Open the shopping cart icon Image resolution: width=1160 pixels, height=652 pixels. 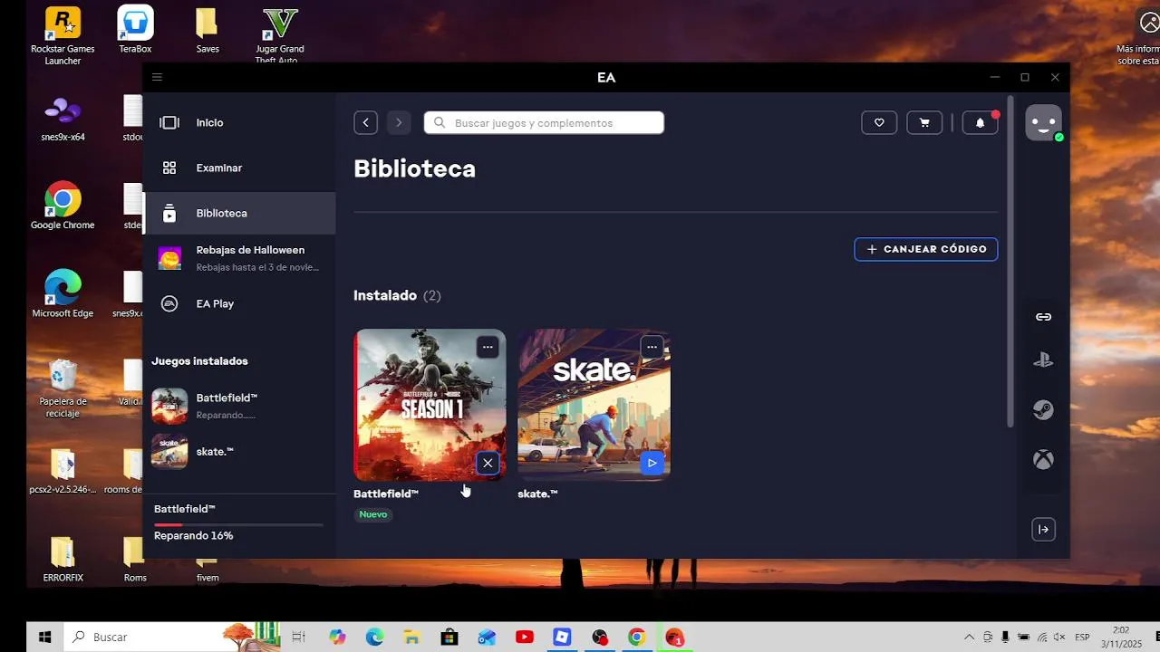[924, 122]
